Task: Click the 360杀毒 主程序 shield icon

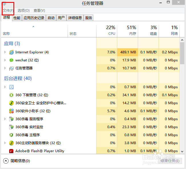Action: click(11, 135)
